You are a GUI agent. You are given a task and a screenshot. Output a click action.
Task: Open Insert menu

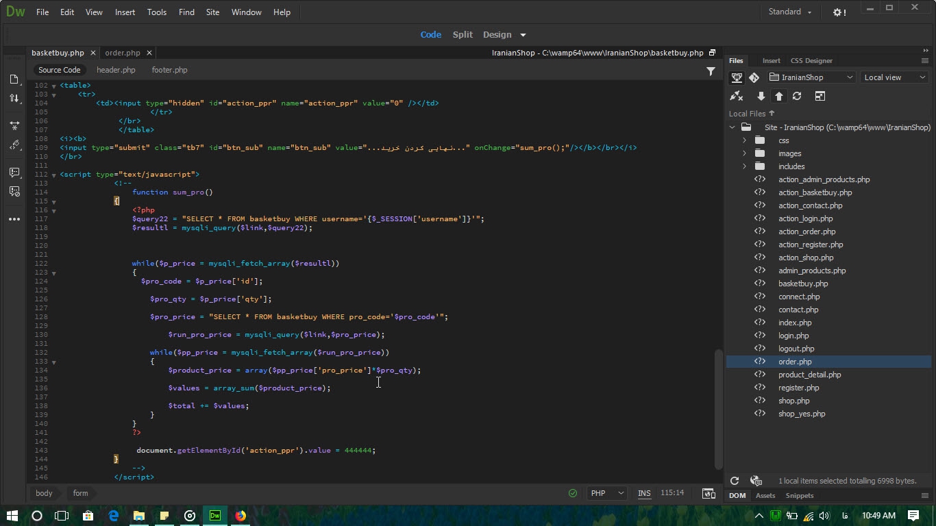click(x=125, y=12)
